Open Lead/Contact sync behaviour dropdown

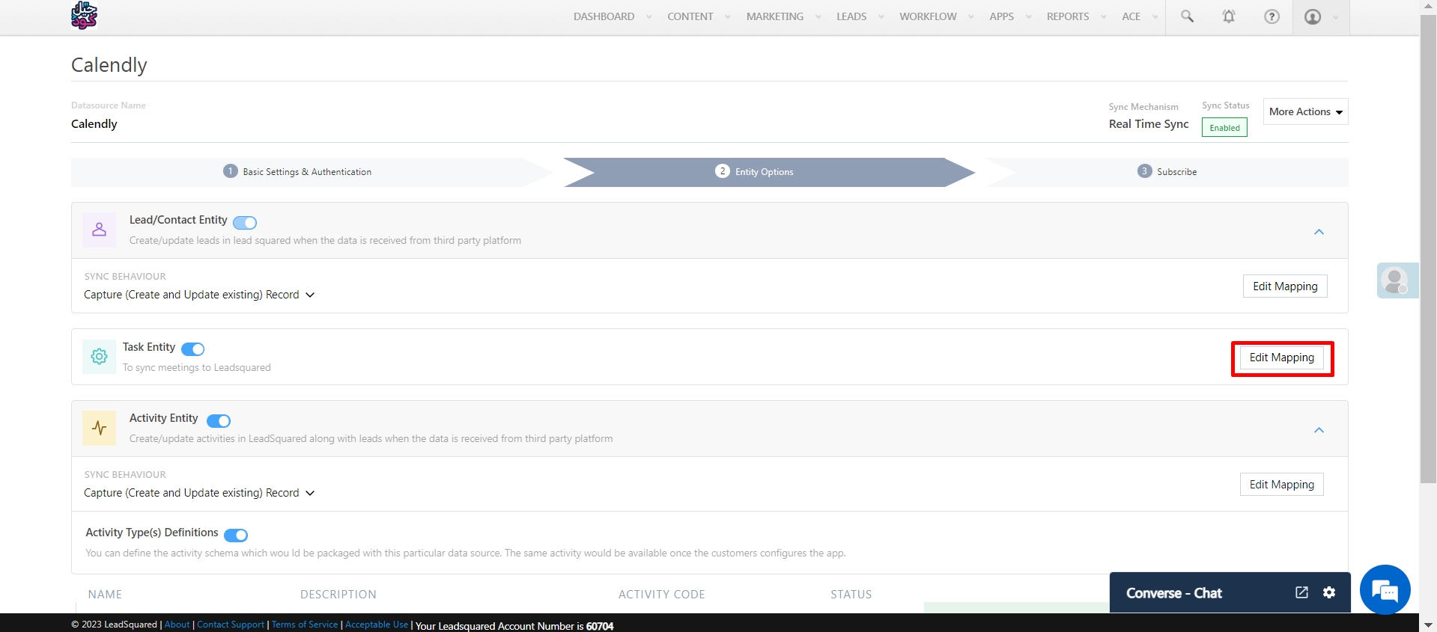click(199, 295)
